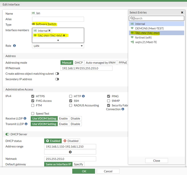Click wifi icon beside fortinet (wifi)
The image size is (187, 175).
click(x=132, y=38)
